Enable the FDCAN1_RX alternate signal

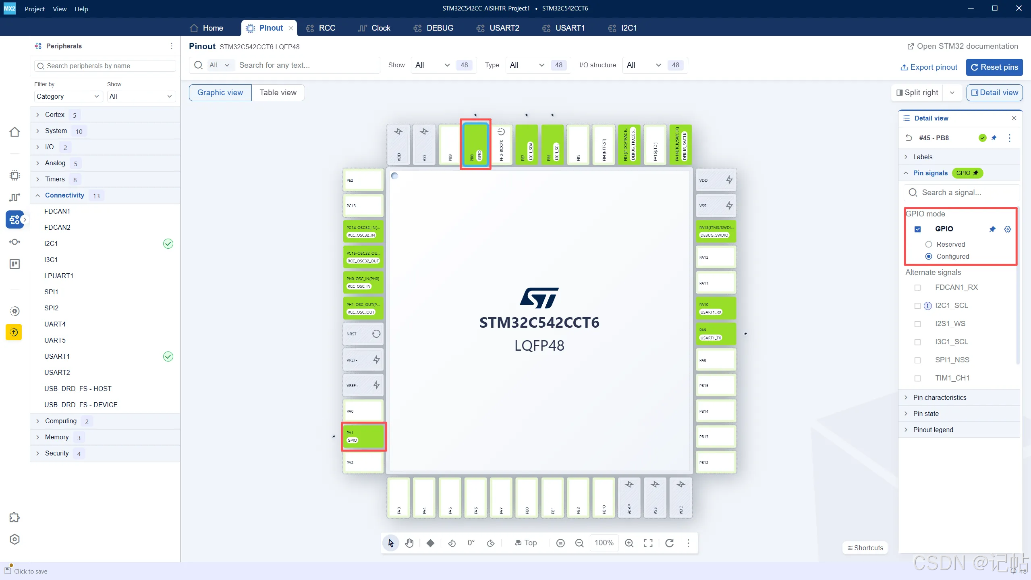click(918, 287)
